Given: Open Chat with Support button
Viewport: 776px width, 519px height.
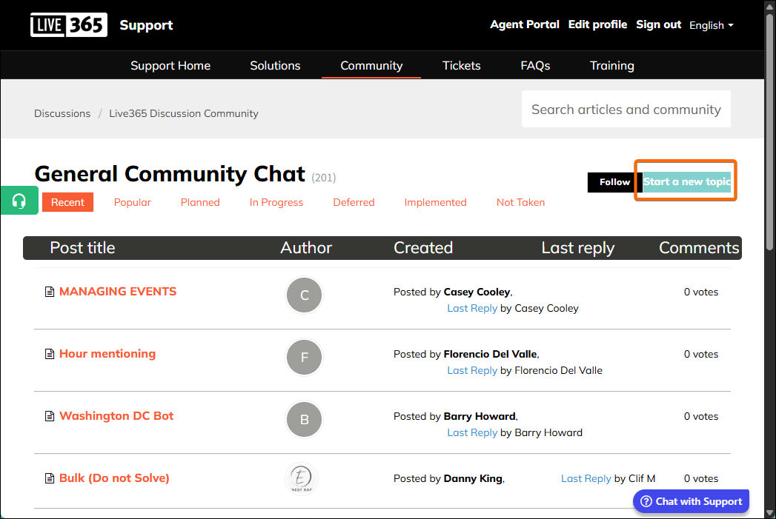Looking at the screenshot, I should pyautogui.click(x=691, y=501).
